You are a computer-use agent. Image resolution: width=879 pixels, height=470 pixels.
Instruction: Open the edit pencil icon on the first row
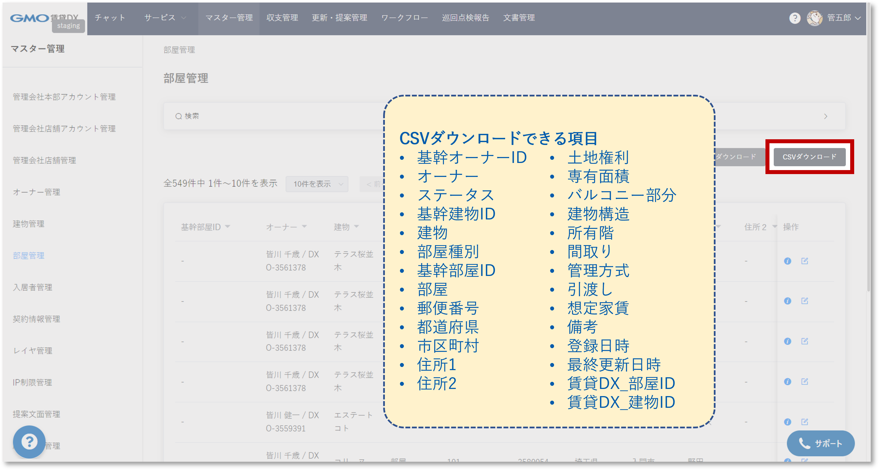click(x=805, y=261)
